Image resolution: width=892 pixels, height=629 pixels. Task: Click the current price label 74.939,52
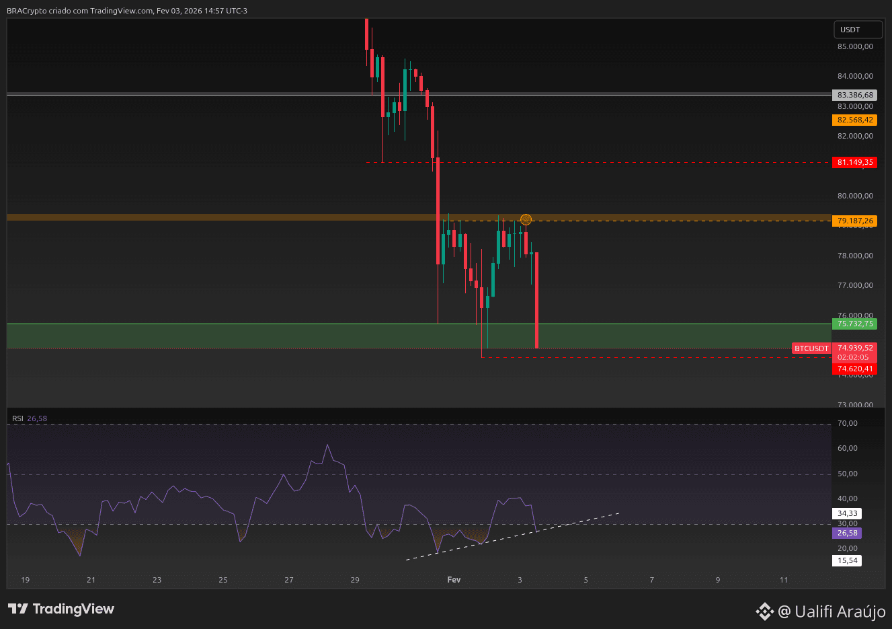coord(855,348)
